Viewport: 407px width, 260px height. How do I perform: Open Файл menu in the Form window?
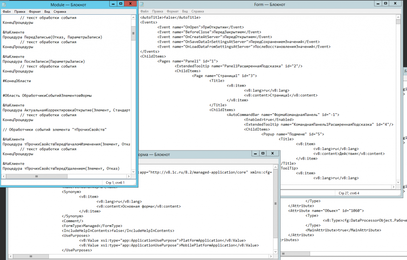144,12
